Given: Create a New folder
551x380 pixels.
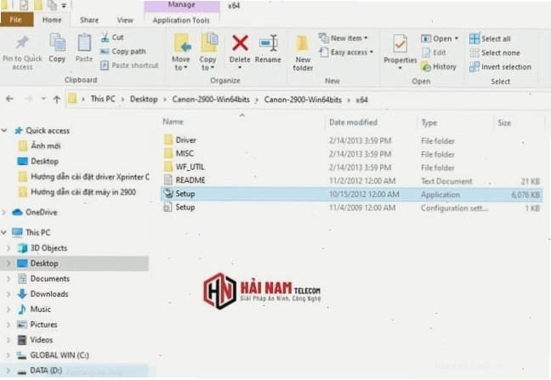Looking at the screenshot, I should pos(303,53).
